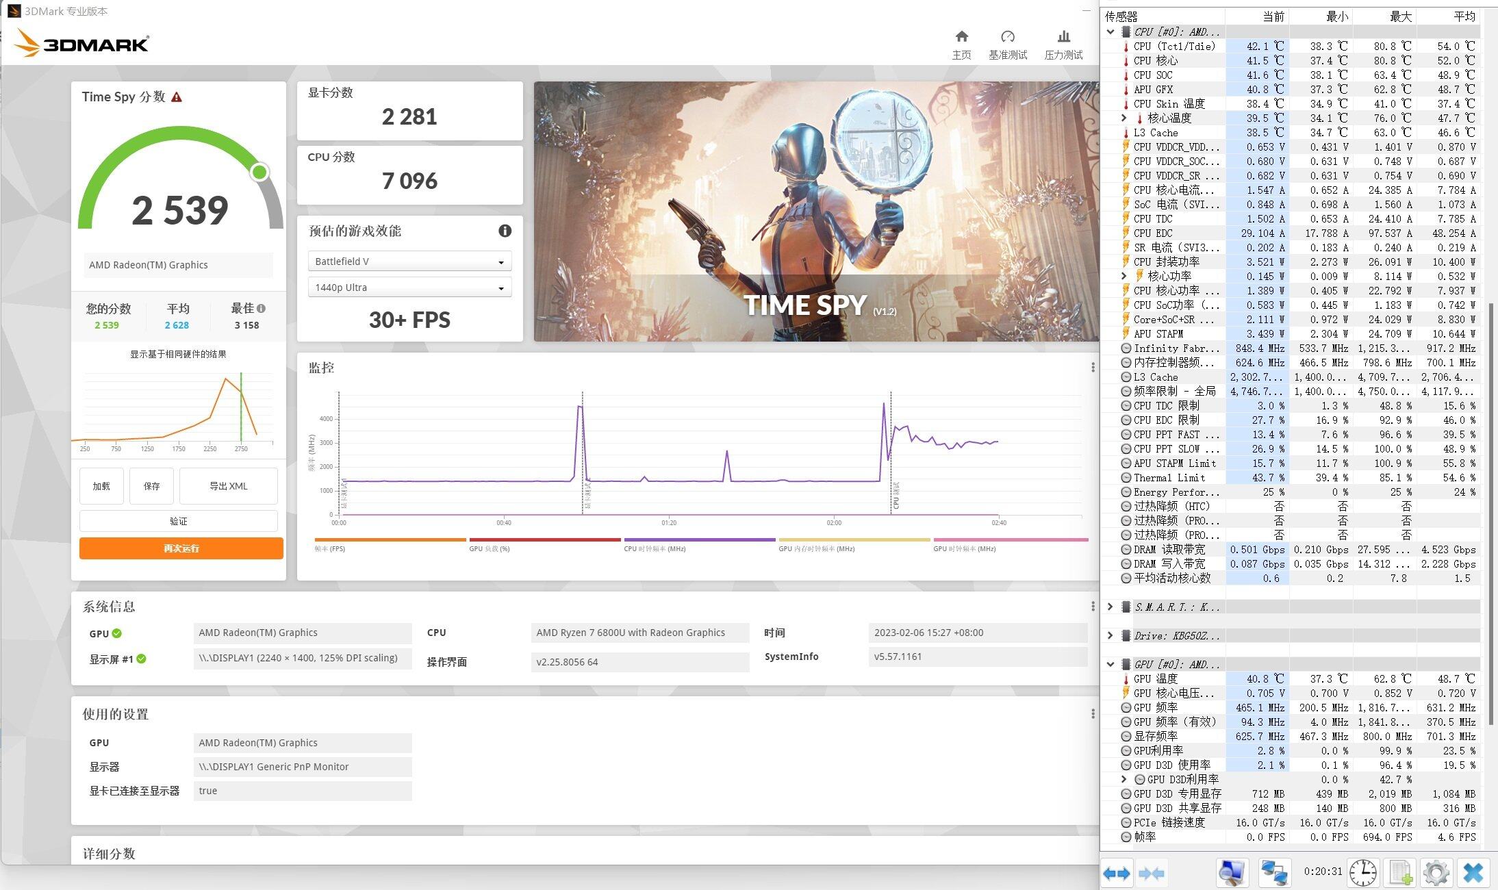Expand the S.M.A.R.T. sensor group
The image size is (1498, 890).
point(1110,607)
